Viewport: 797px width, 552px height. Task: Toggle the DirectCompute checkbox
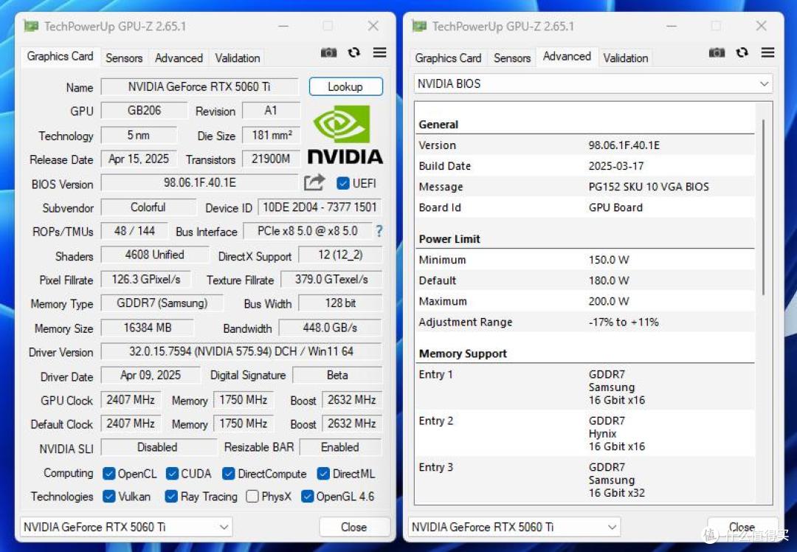click(x=229, y=474)
